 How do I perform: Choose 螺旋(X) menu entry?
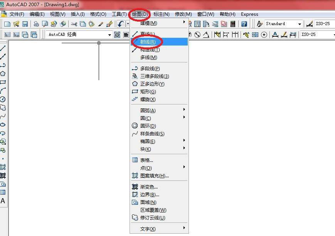point(159,99)
